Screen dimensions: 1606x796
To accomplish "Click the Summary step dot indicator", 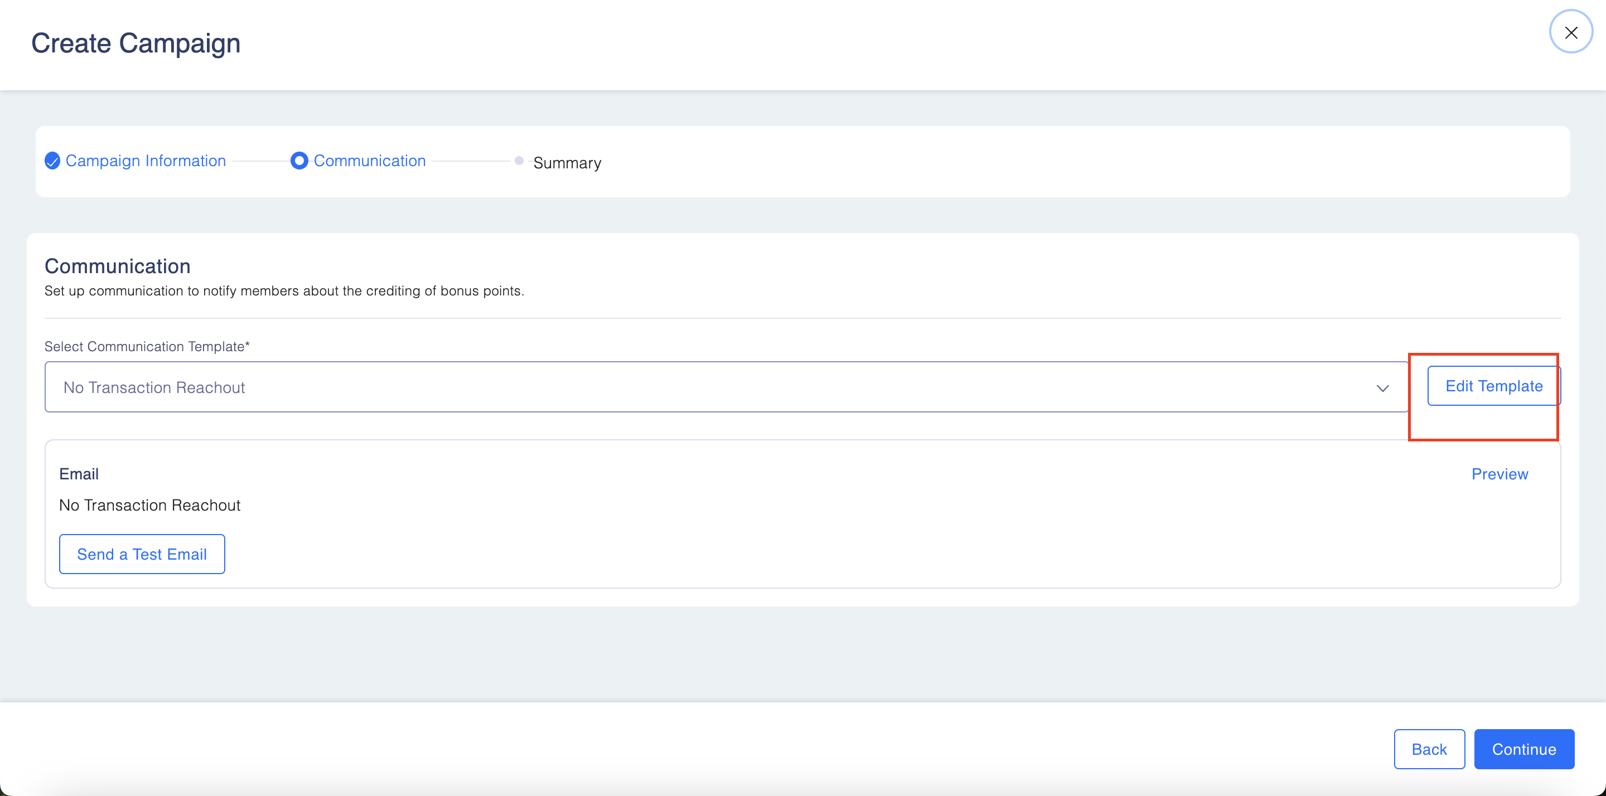I will [519, 161].
